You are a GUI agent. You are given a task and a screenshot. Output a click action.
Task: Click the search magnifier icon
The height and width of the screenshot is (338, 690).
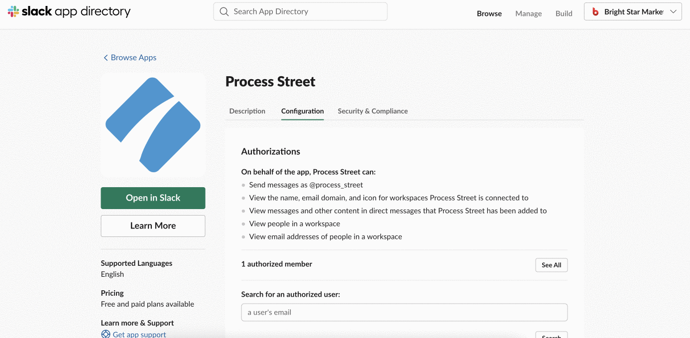coord(224,11)
